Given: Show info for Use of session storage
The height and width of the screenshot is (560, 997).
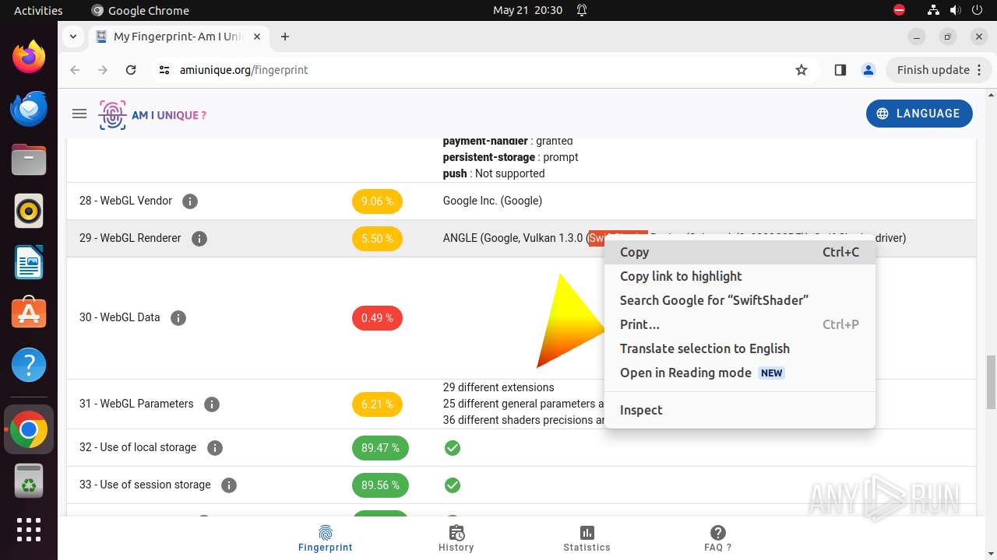Looking at the screenshot, I should click(x=229, y=485).
